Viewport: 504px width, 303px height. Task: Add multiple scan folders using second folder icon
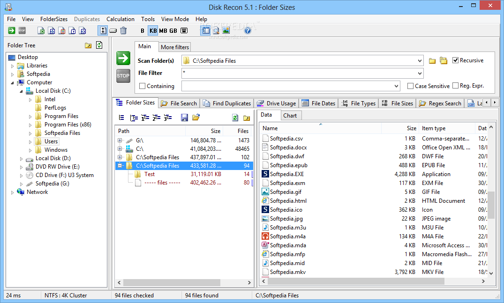(444, 60)
